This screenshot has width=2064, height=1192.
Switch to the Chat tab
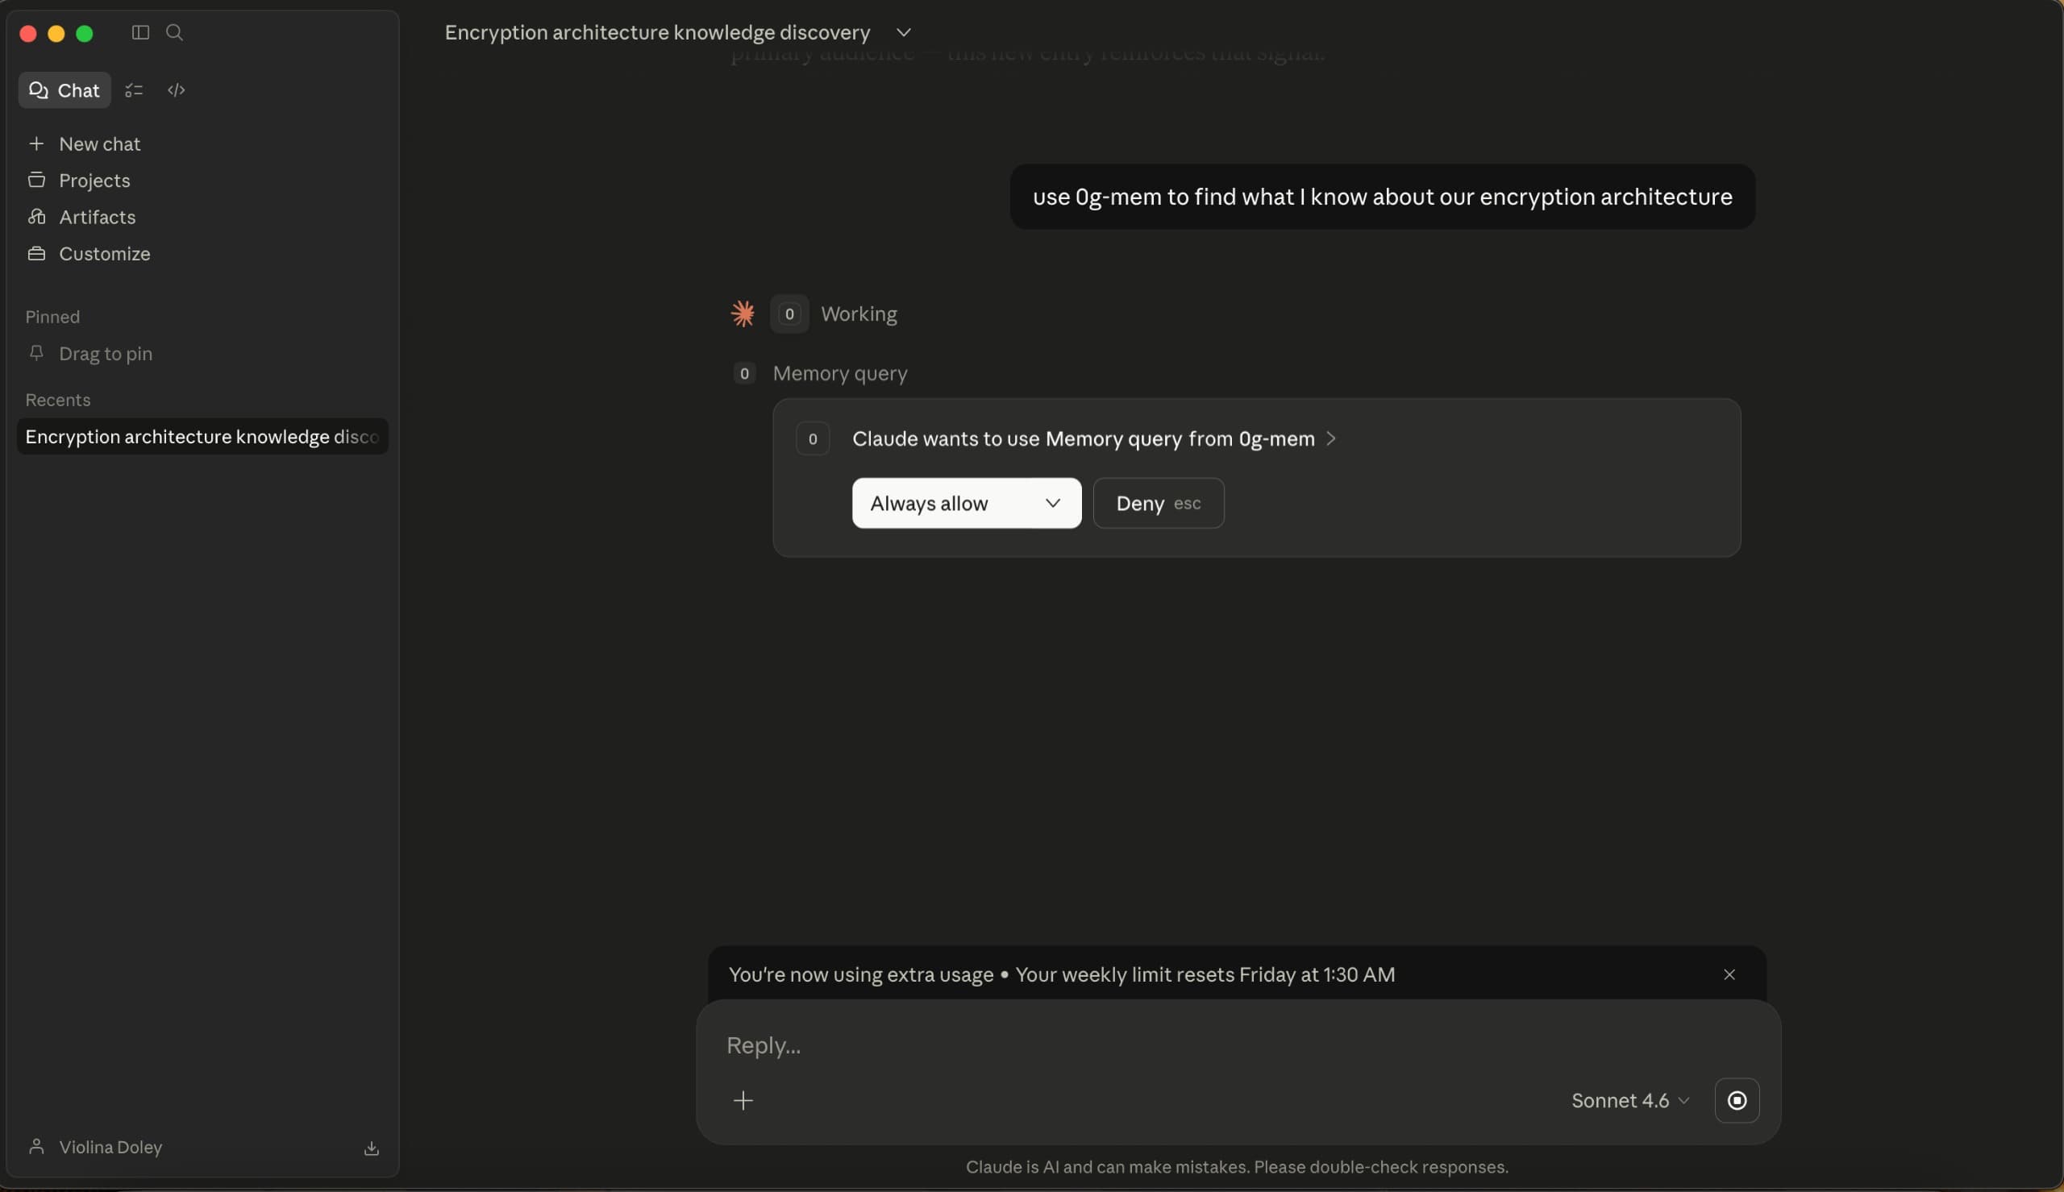click(x=64, y=90)
